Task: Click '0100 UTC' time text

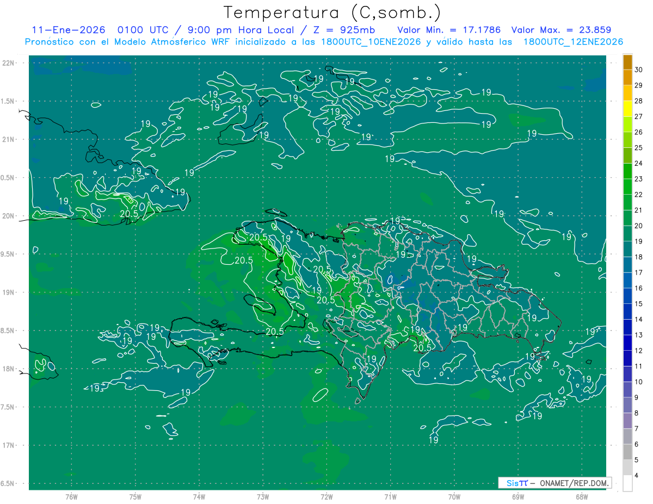Action: pos(142,30)
